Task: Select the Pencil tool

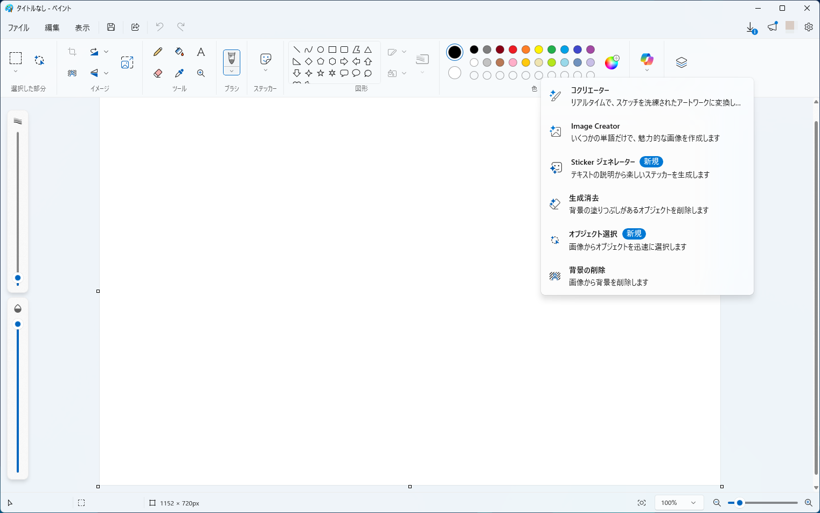Action: tap(157, 52)
